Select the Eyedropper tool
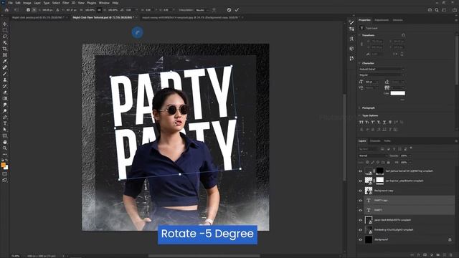459x258 pixels. point(5,61)
